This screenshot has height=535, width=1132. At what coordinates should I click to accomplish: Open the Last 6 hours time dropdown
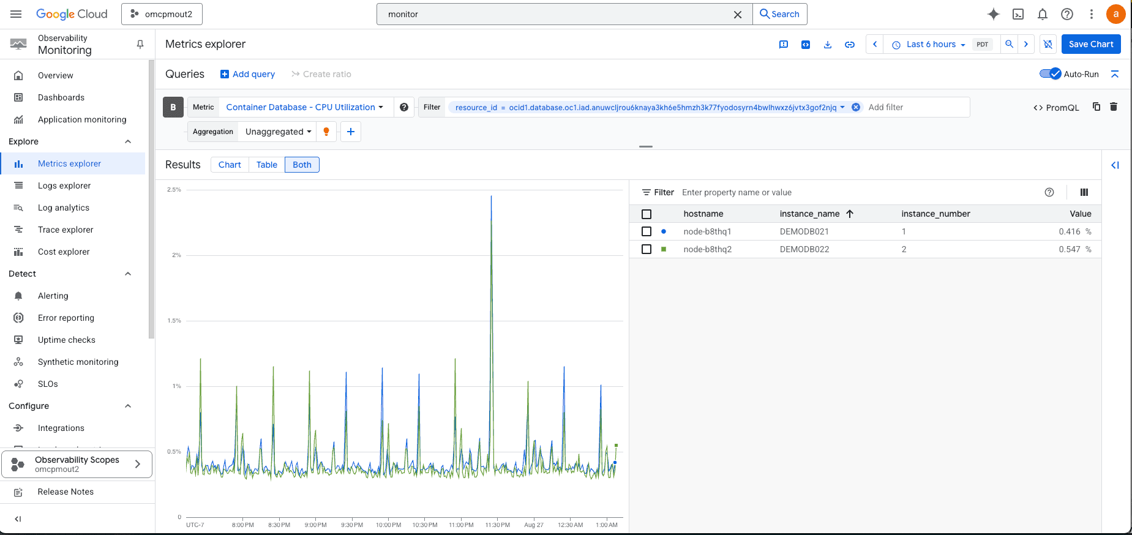click(x=929, y=44)
